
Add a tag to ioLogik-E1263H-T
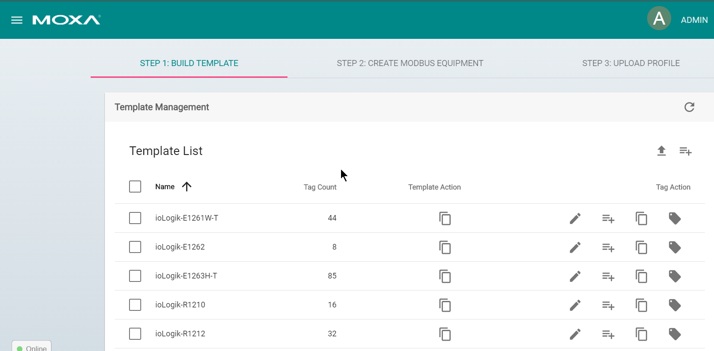(x=608, y=277)
